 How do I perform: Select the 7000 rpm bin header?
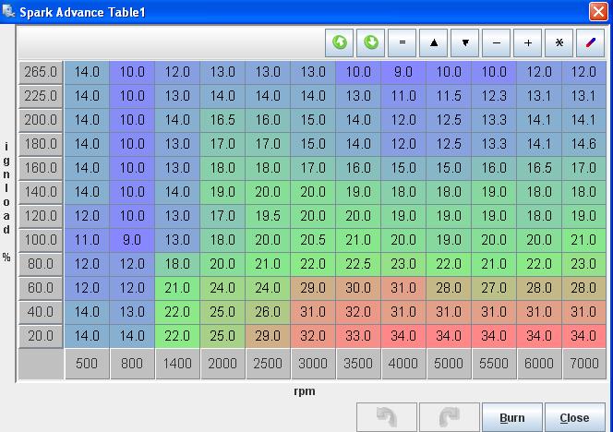click(584, 364)
